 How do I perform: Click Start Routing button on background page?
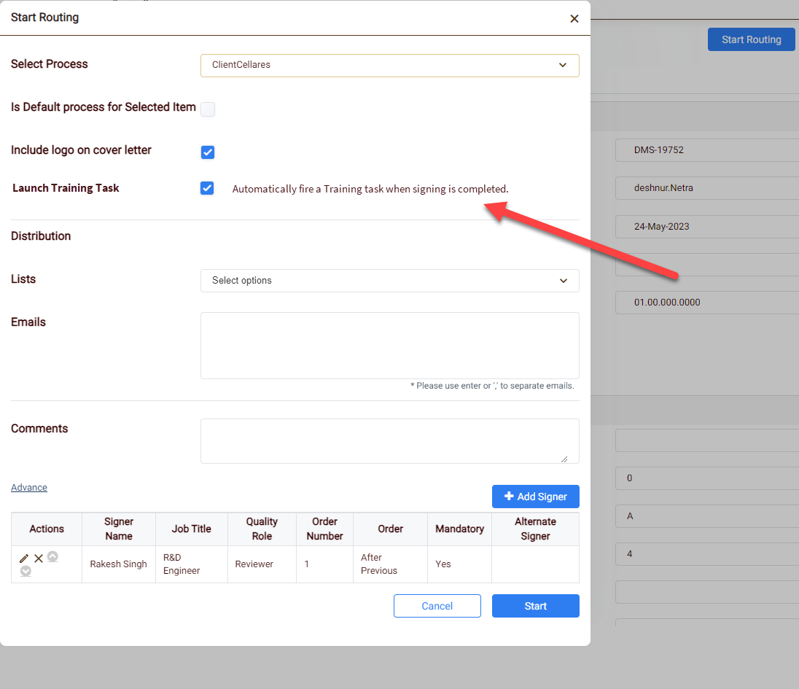pyautogui.click(x=751, y=40)
